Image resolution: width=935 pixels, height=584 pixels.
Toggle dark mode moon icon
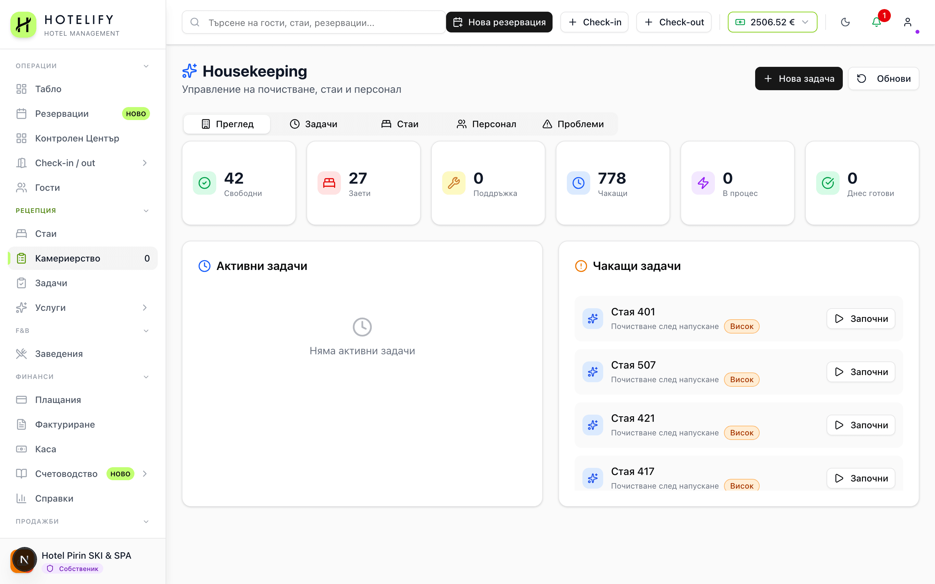point(845,22)
